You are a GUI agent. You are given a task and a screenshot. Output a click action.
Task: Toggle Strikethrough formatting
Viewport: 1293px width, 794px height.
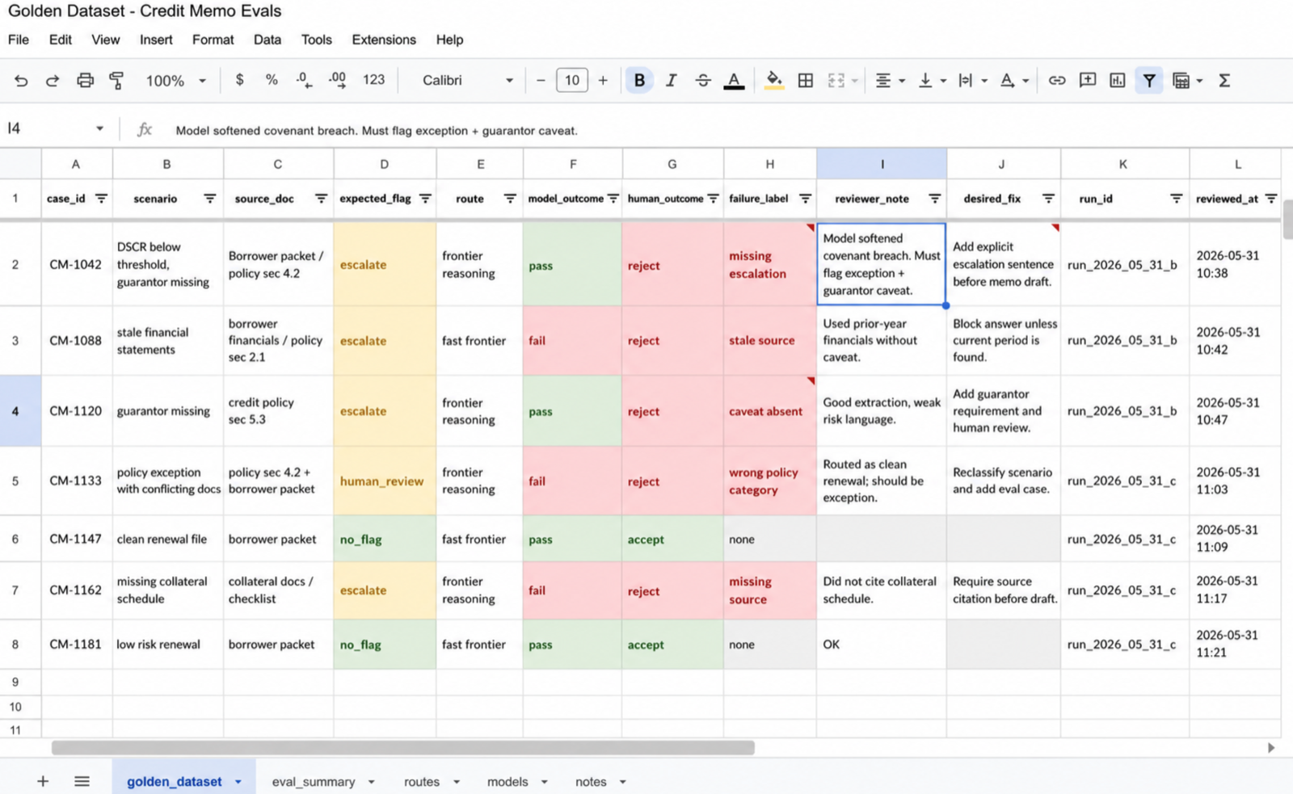703,80
